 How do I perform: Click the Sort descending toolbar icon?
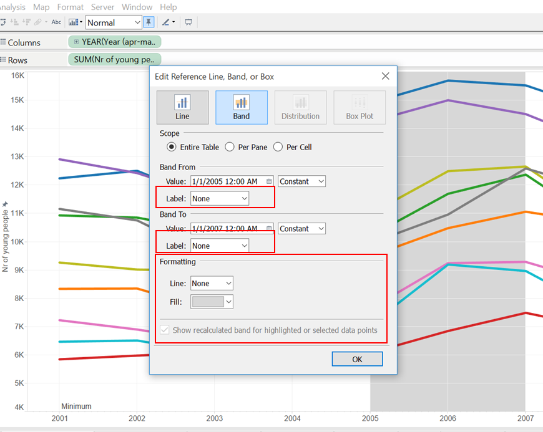pos(26,22)
